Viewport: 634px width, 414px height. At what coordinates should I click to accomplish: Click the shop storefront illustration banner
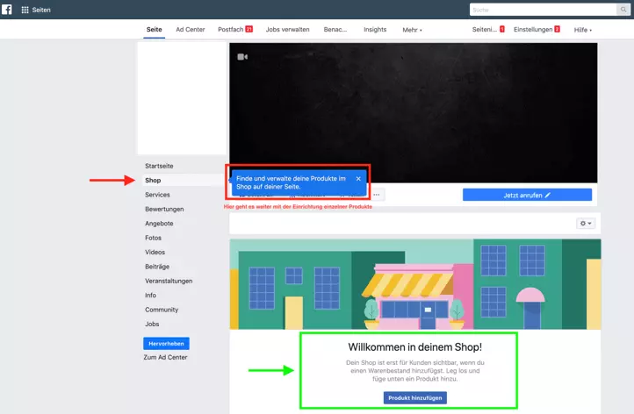(x=415, y=284)
